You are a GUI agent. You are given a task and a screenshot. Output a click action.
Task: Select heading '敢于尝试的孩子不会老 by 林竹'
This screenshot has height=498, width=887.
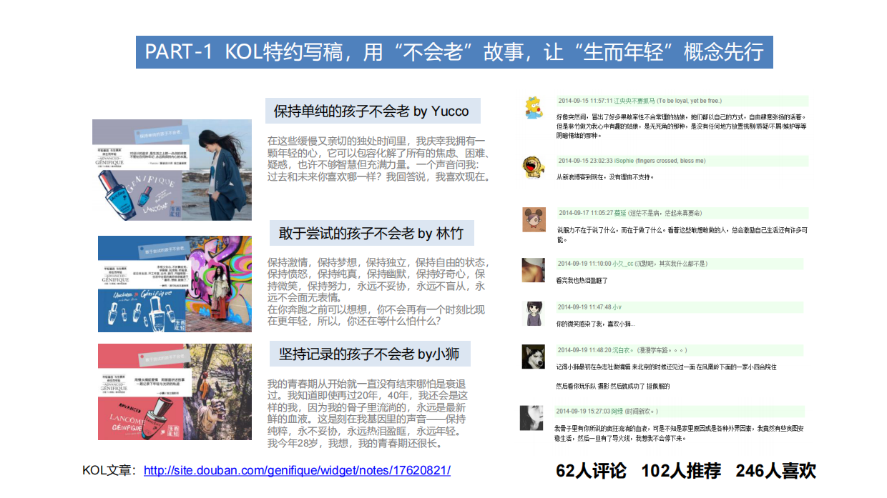click(x=371, y=233)
